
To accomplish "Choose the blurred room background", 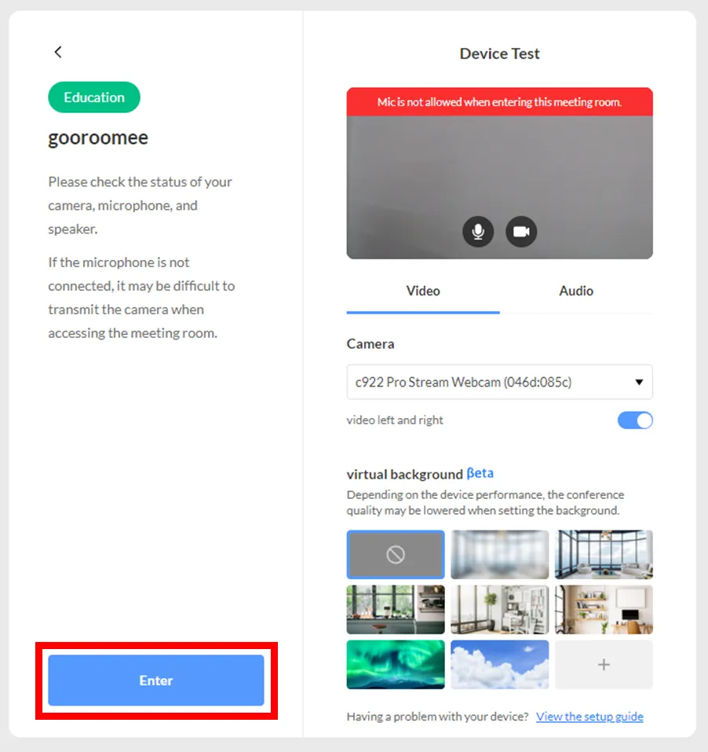I will pyautogui.click(x=500, y=555).
